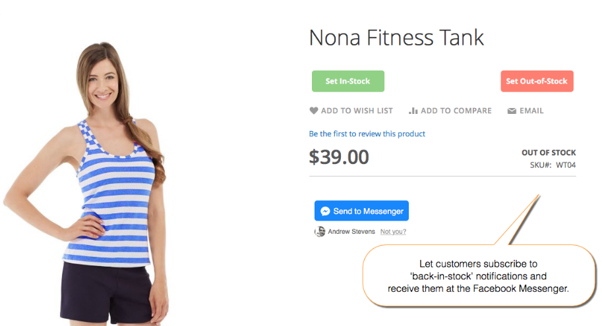Click the OUT OF STOCK status label
The width and height of the screenshot is (602, 326).
coord(549,153)
